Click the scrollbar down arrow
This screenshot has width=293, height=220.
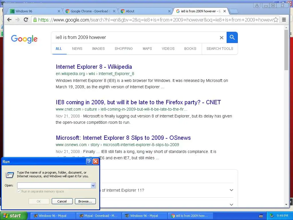286,205
